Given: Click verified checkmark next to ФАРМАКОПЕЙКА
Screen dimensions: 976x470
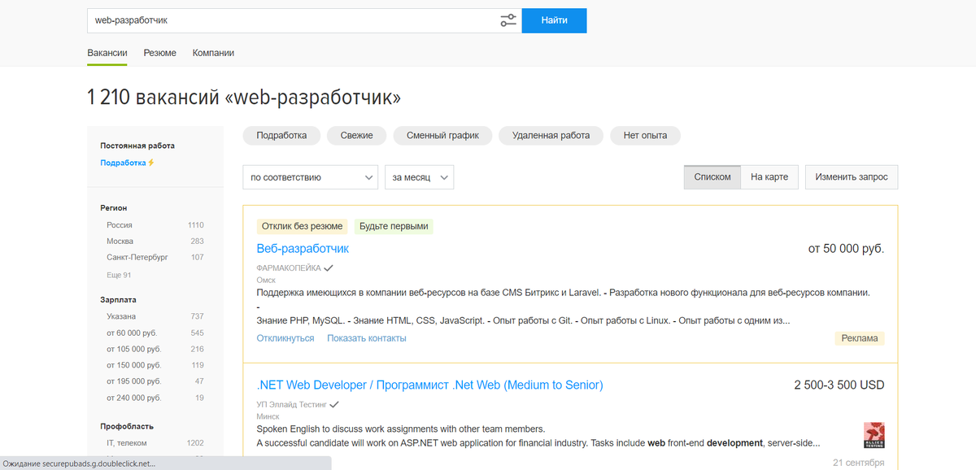Looking at the screenshot, I should coord(328,268).
